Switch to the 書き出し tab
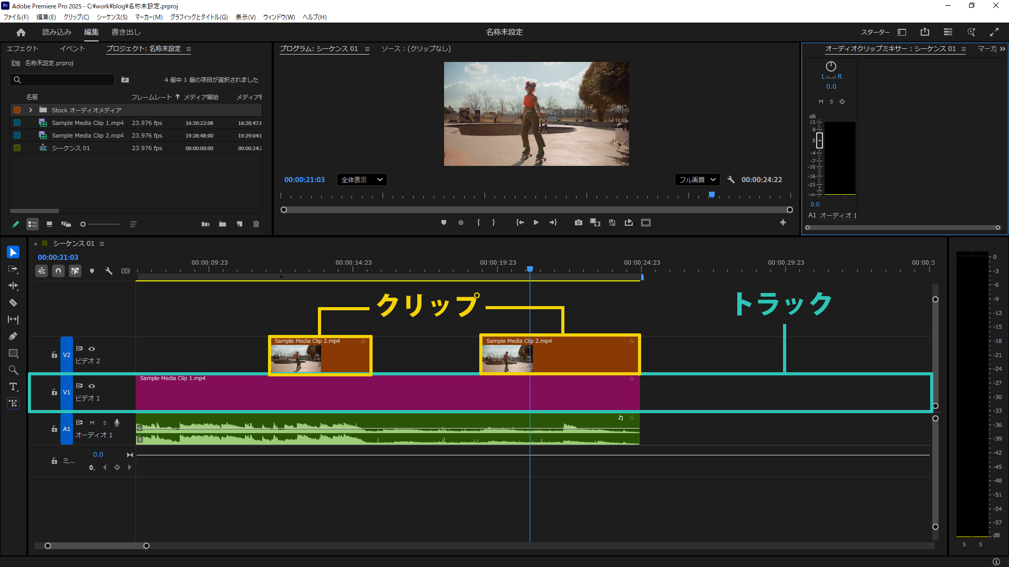Viewport: 1009px width, 567px height. tap(125, 32)
